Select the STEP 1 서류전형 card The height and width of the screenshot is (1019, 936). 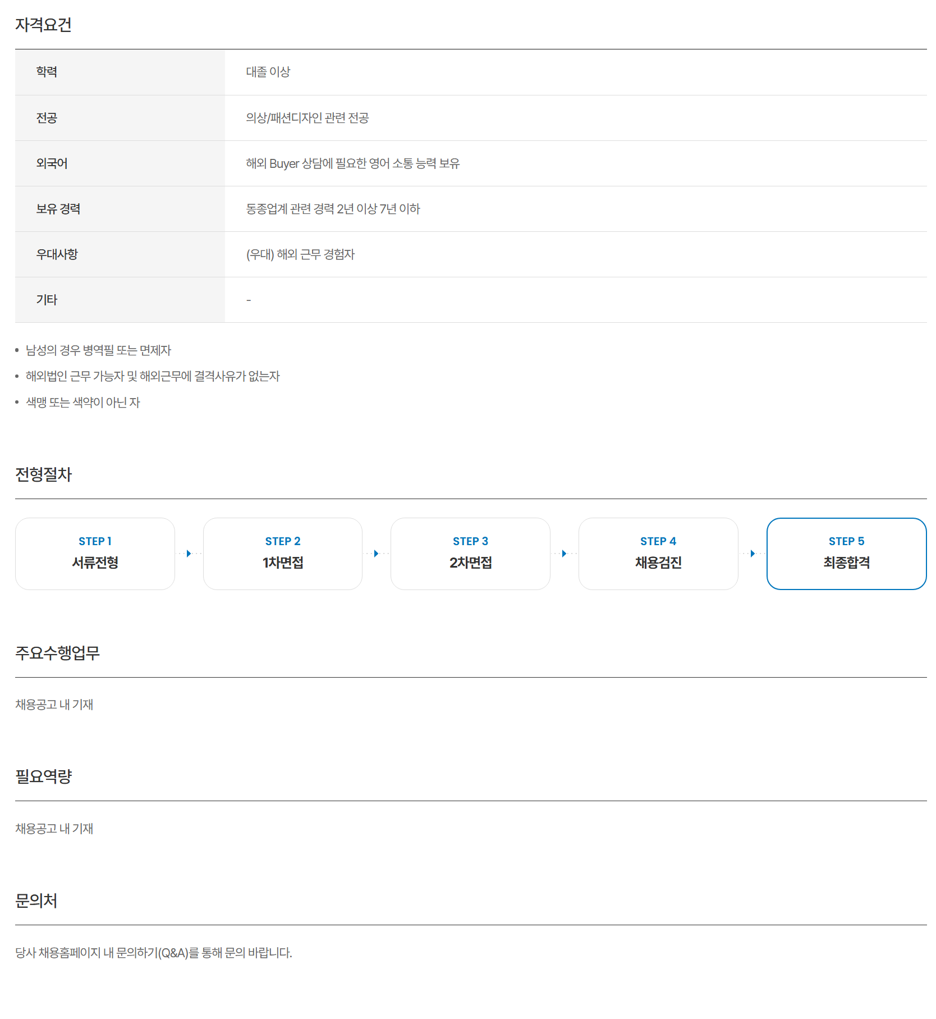[x=95, y=554]
